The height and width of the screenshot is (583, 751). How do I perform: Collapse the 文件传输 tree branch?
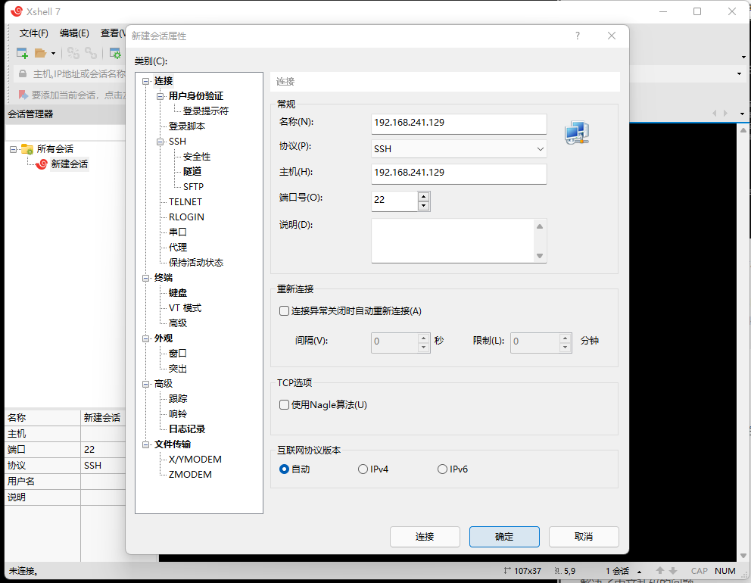(x=147, y=444)
